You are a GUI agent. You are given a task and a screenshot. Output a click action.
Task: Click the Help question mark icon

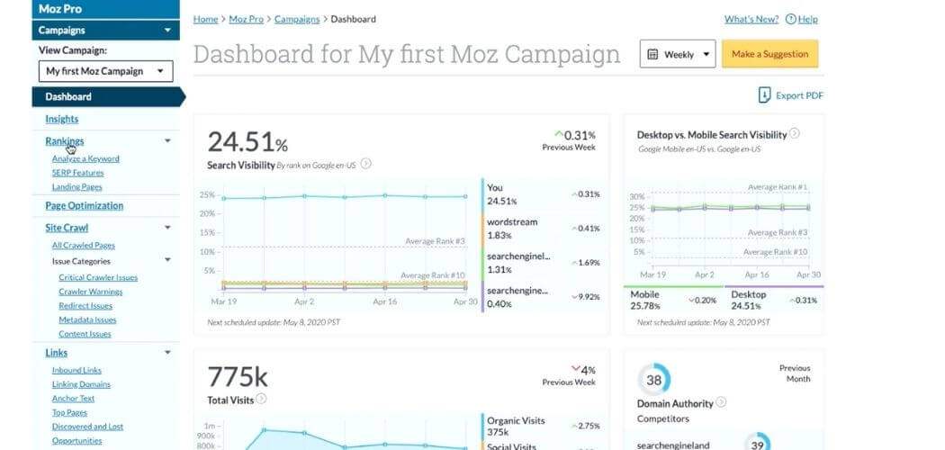791,19
